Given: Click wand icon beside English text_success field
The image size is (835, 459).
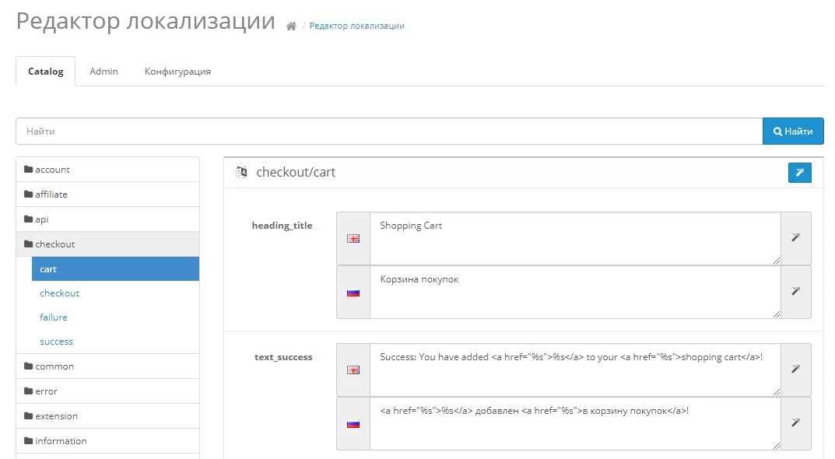Looking at the screenshot, I should coord(795,369).
